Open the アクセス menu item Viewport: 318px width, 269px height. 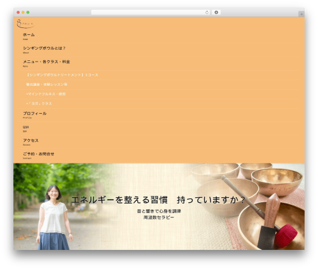click(31, 142)
